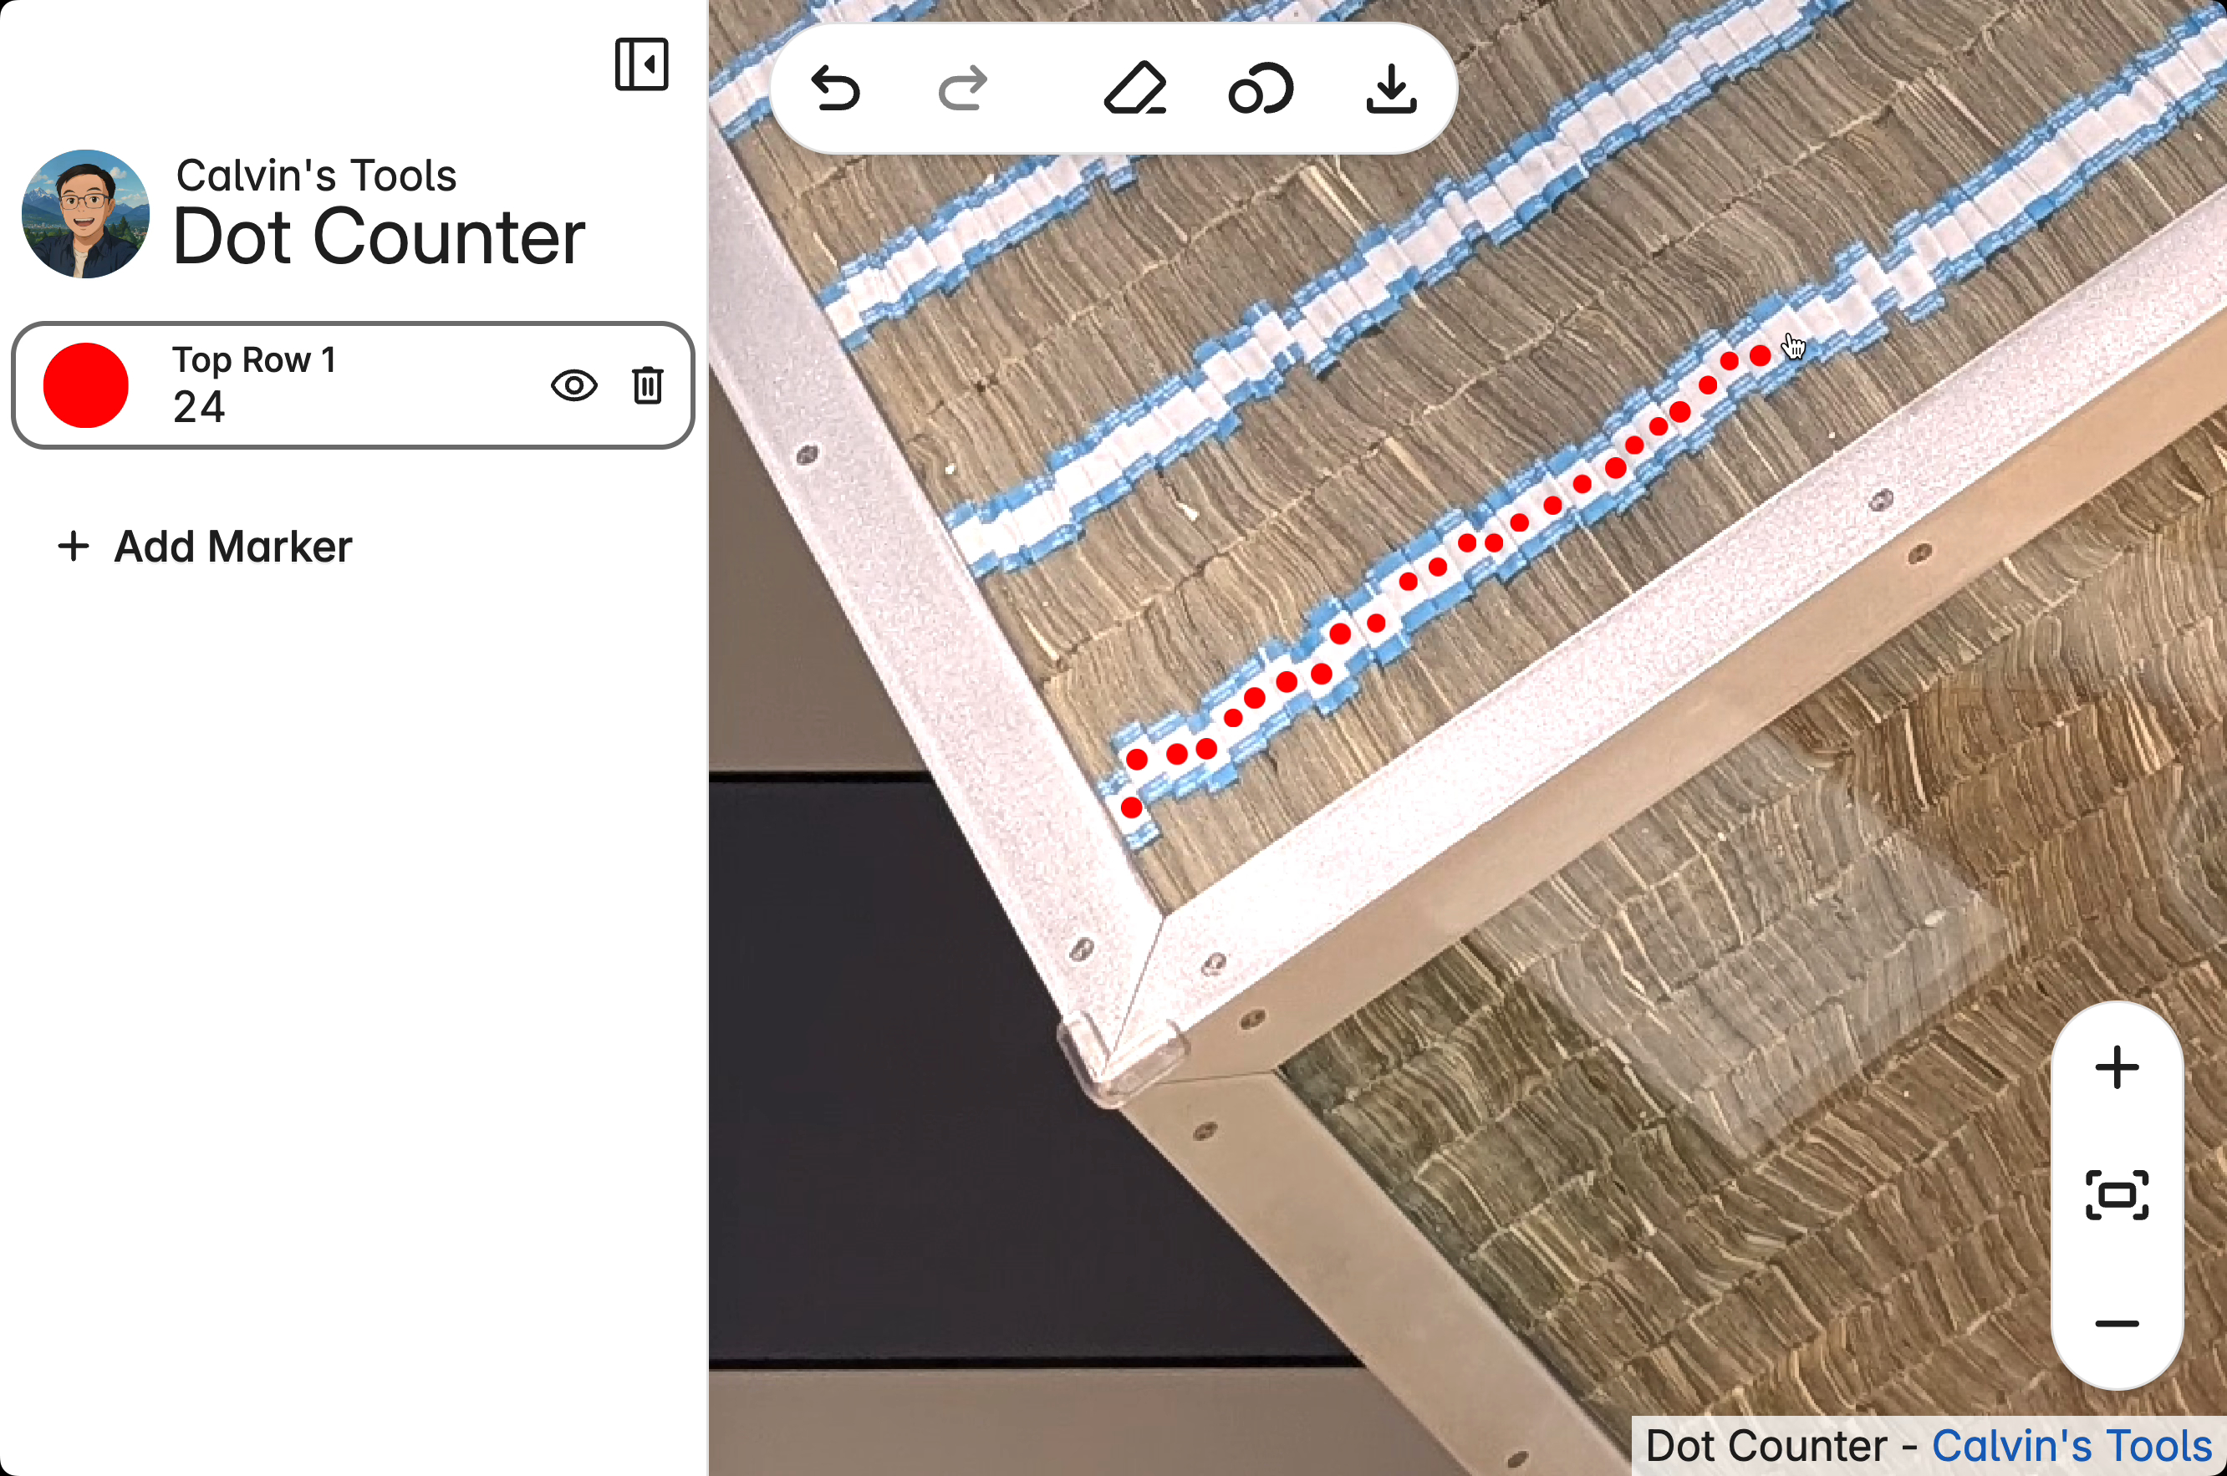
Task: Select the lasso shapes tool
Action: [x=1261, y=89]
